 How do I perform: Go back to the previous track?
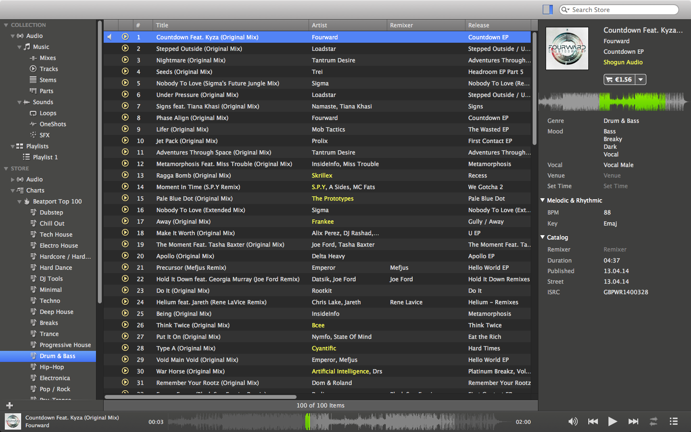tap(593, 421)
